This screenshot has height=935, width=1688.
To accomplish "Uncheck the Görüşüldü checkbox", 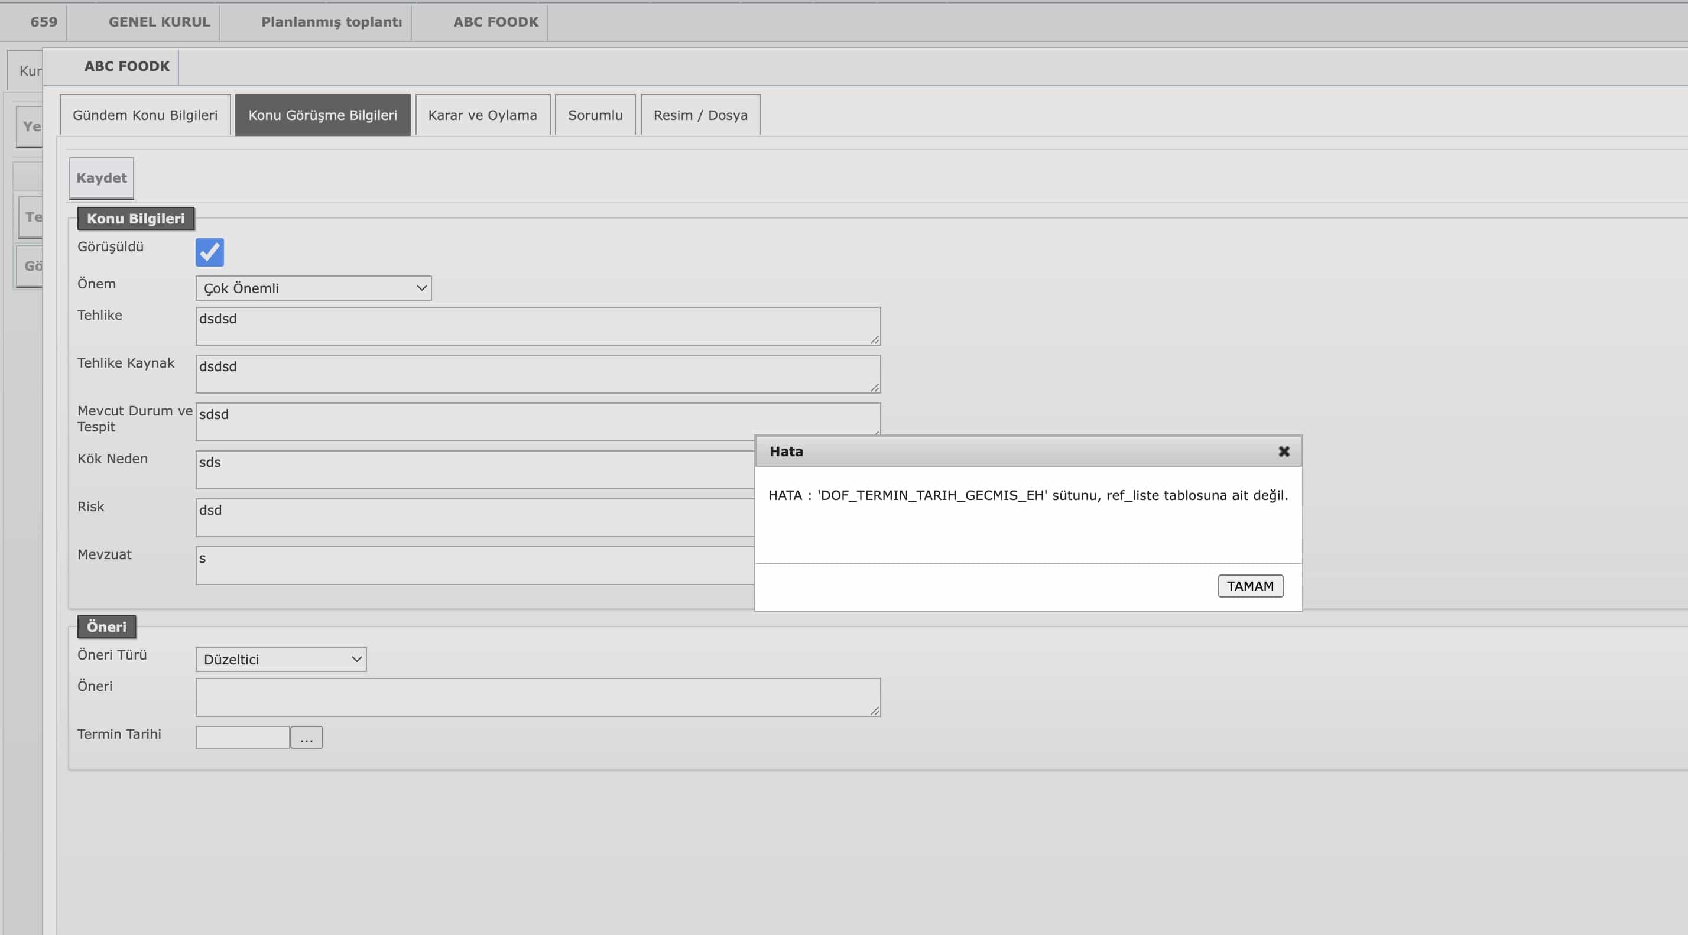I will (210, 252).
